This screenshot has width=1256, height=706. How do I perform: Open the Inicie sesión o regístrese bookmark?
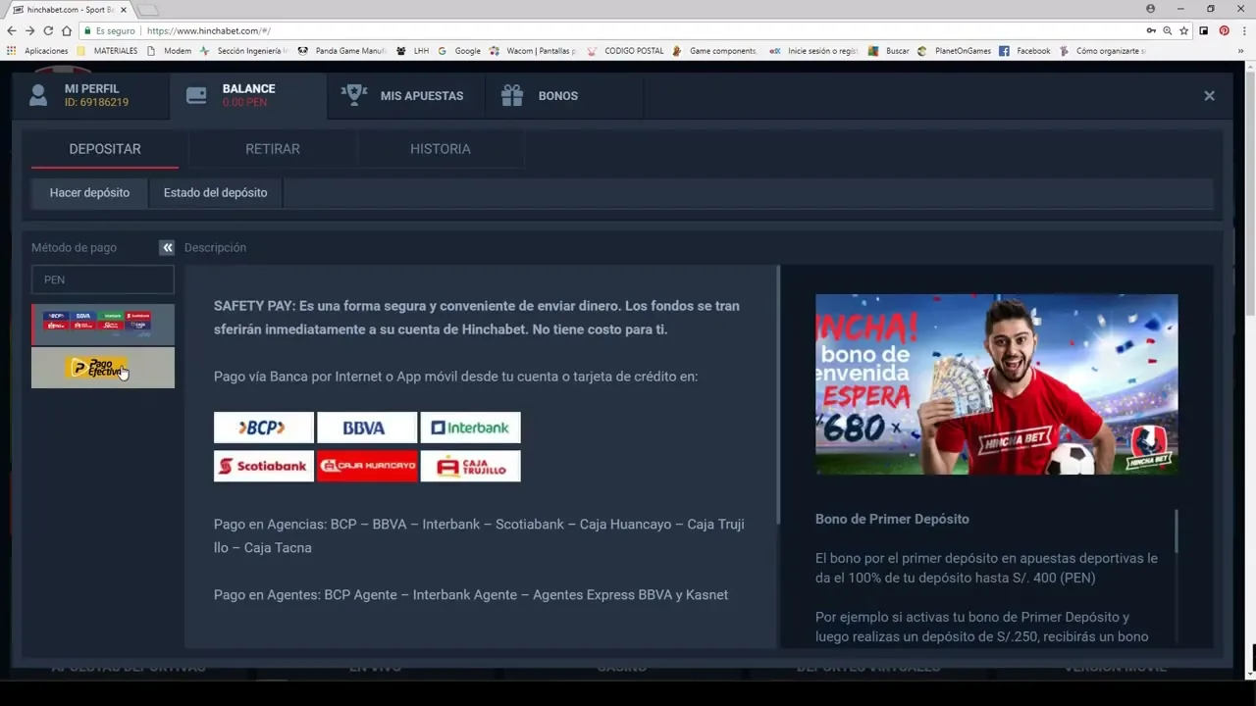(814, 51)
